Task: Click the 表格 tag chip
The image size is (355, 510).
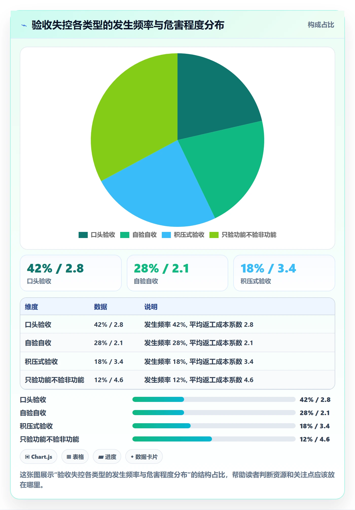Action: tap(75, 457)
